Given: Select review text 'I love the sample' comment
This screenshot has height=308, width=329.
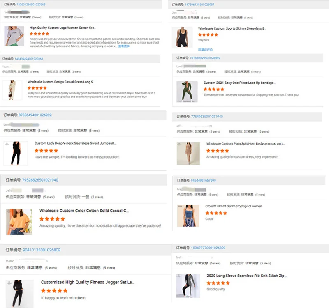Looking at the screenshot, I should coord(77,157).
